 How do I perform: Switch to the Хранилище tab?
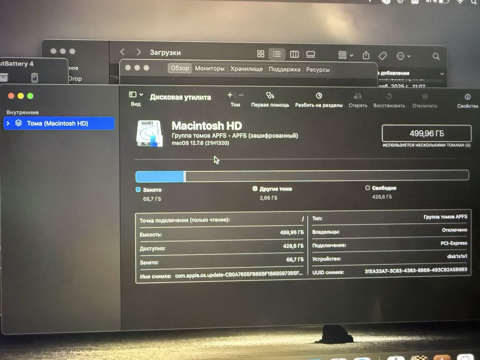click(x=246, y=69)
